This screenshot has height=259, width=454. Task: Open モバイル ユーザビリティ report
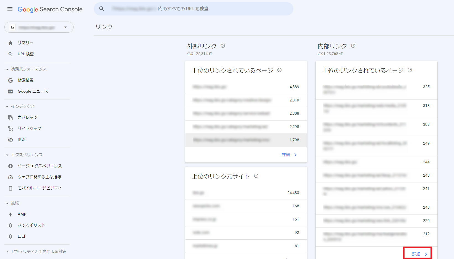coord(40,188)
